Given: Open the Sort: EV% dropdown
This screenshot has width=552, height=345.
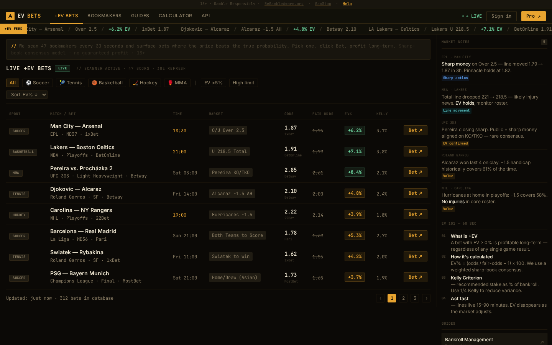Looking at the screenshot, I should click(x=27, y=95).
